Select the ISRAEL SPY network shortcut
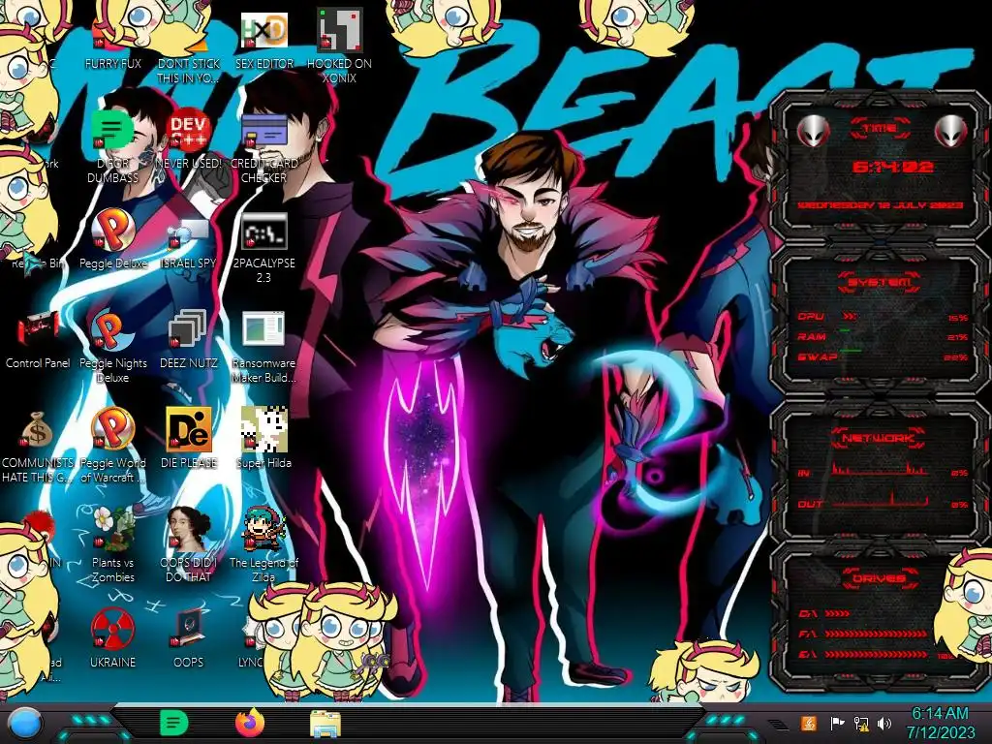The image size is (992, 744). tap(189, 243)
